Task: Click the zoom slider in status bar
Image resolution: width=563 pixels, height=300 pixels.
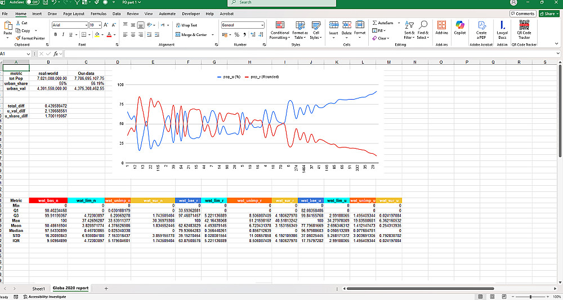Action: tap(530, 297)
